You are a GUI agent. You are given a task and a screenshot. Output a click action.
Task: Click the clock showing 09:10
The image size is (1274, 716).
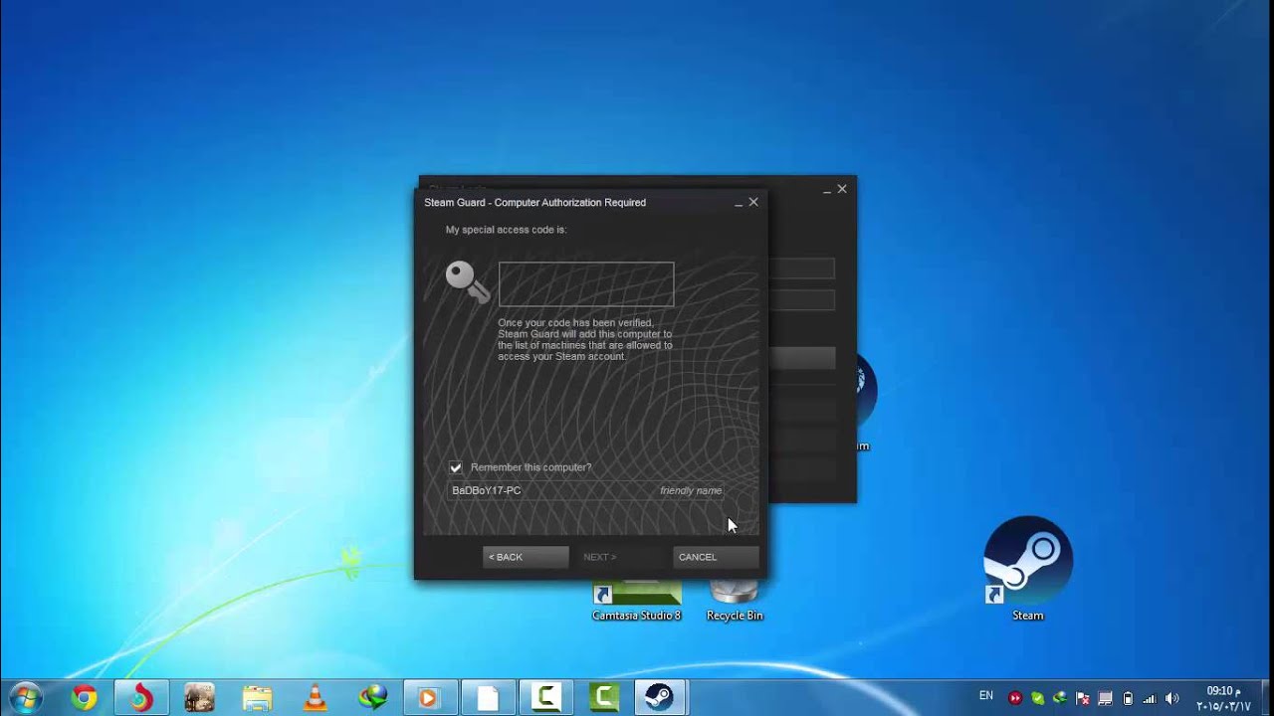tap(1223, 698)
